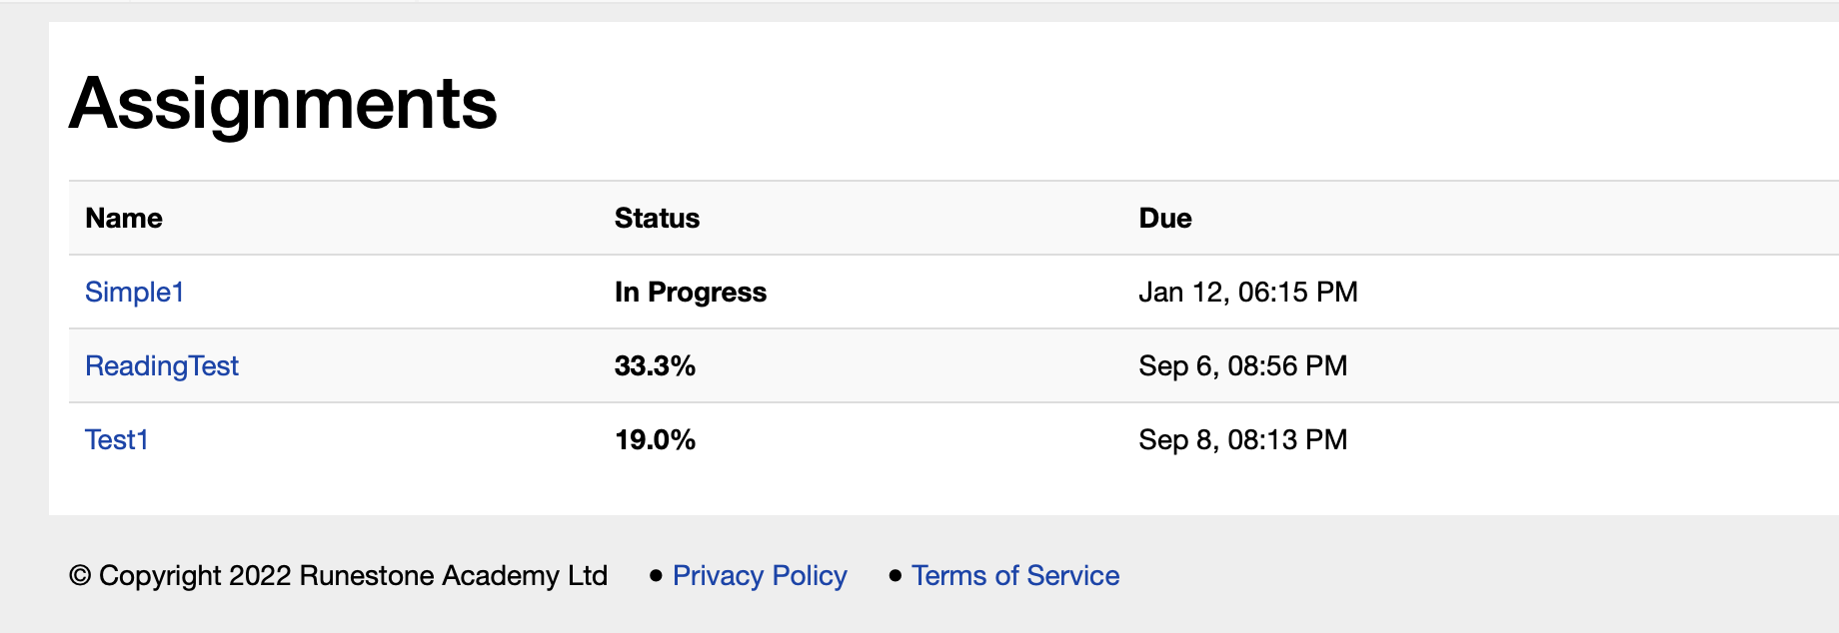1839x633 pixels.
Task: Open the Terms of Service link
Action: pos(1015,575)
